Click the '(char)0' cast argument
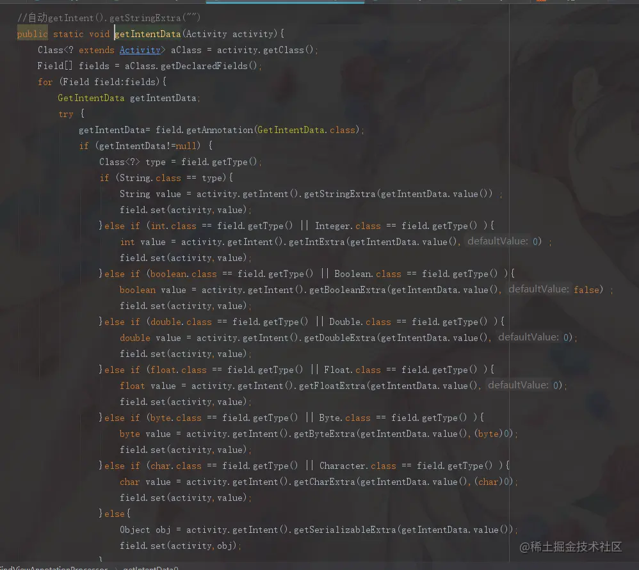The width and height of the screenshot is (639, 570). [x=493, y=482]
